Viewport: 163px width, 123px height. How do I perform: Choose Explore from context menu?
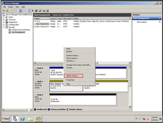coord(79,52)
